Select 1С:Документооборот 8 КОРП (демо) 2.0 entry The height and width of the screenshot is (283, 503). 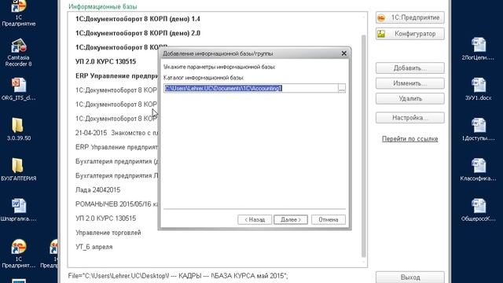(x=138, y=33)
